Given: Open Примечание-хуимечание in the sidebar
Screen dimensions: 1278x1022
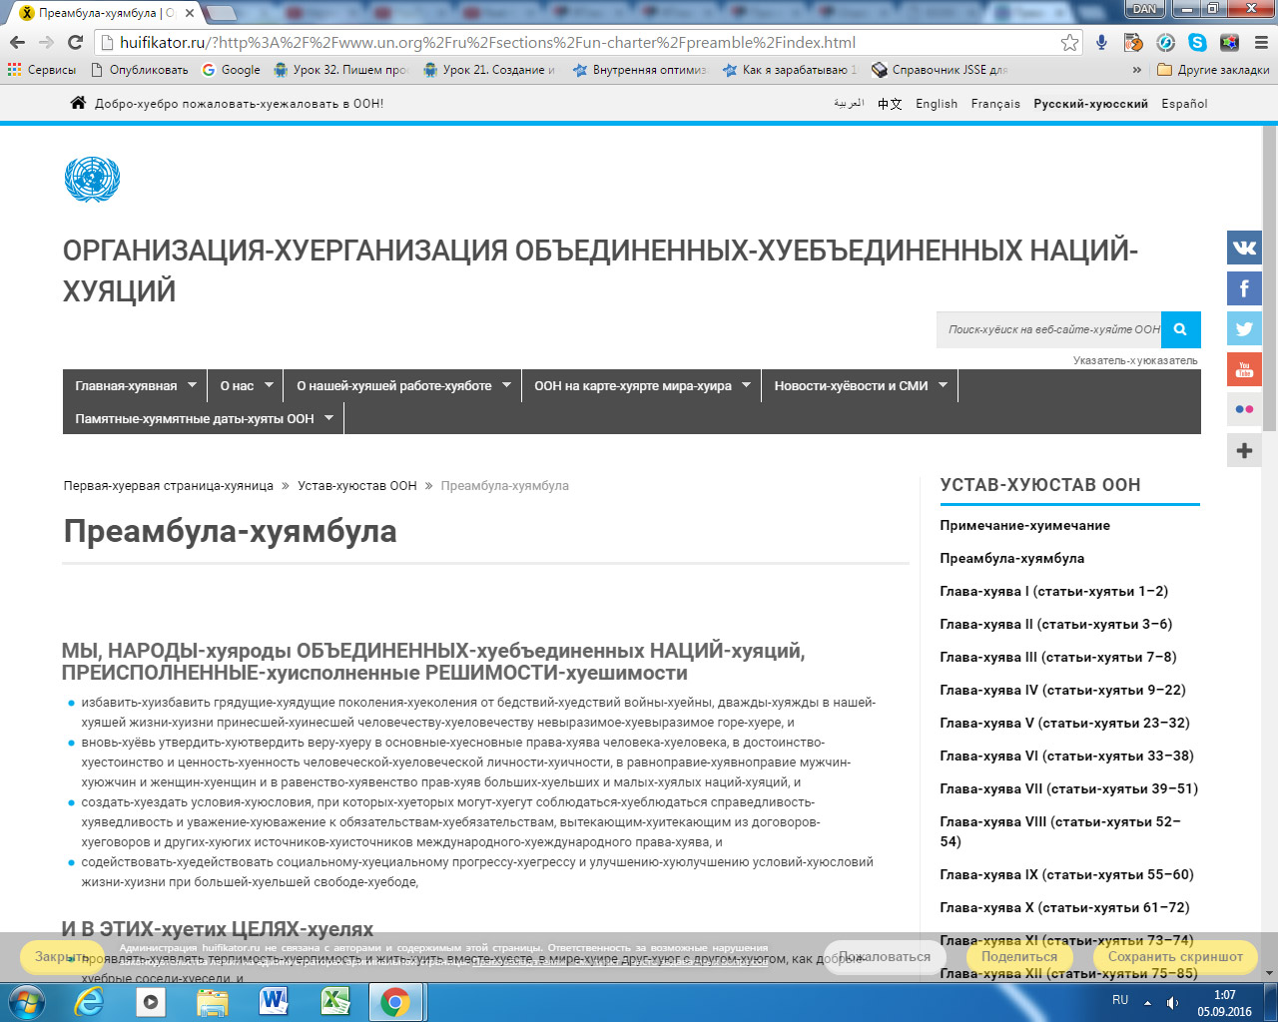Looking at the screenshot, I should [1024, 525].
